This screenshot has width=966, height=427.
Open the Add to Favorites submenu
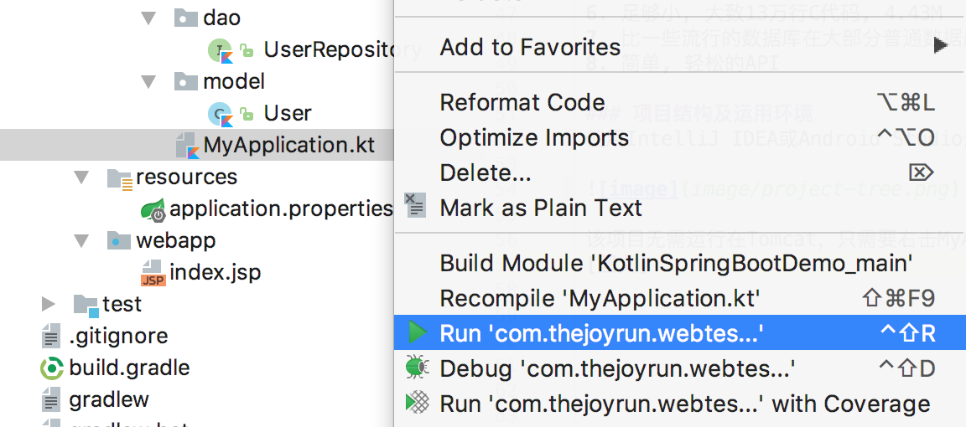tap(530, 47)
